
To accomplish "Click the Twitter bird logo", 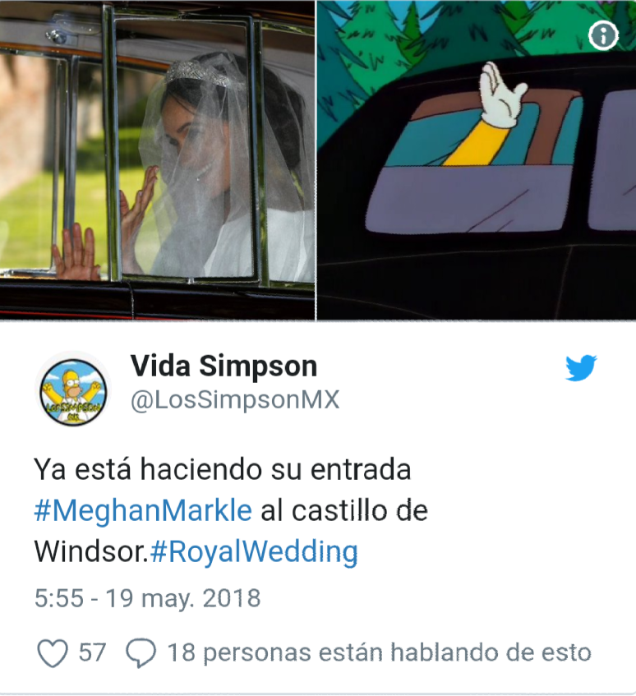I will (581, 367).
